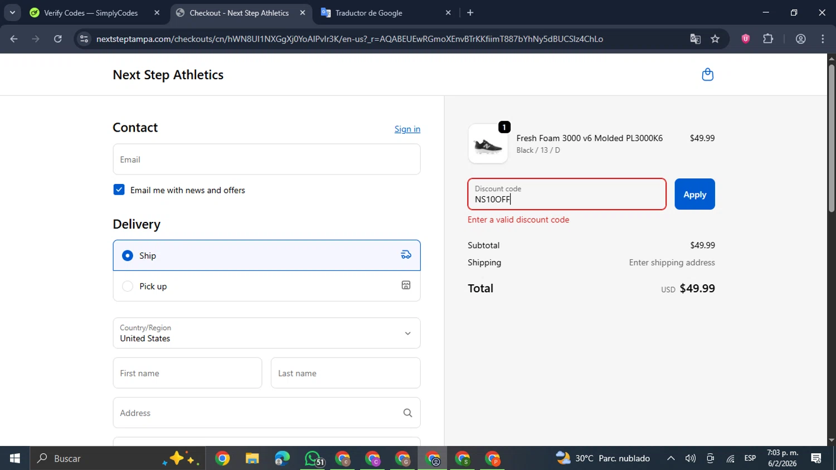Image resolution: width=836 pixels, height=470 pixels.
Task: Open the extensions puzzle icon
Action: 768,39
